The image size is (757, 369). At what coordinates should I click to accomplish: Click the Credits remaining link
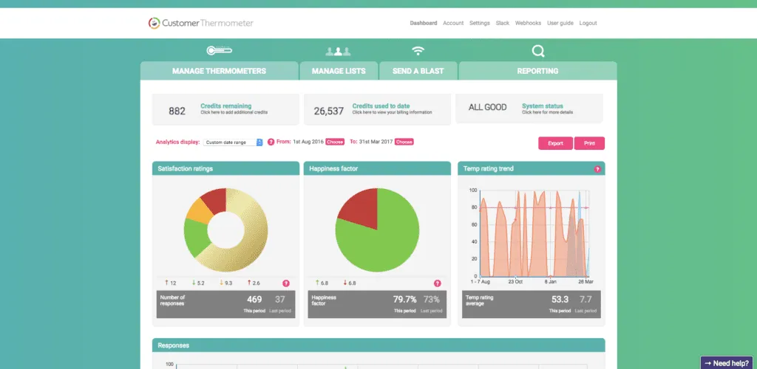(x=225, y=106)
